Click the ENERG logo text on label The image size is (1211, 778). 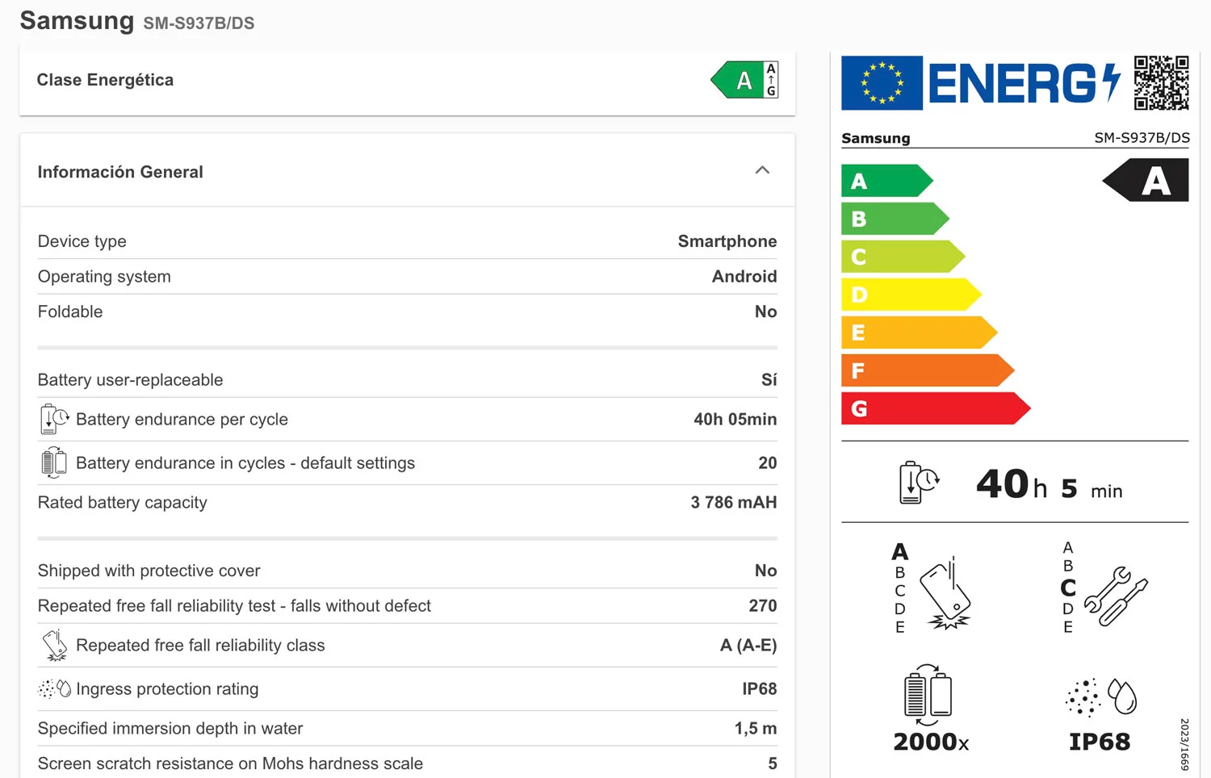point(1024,84)
